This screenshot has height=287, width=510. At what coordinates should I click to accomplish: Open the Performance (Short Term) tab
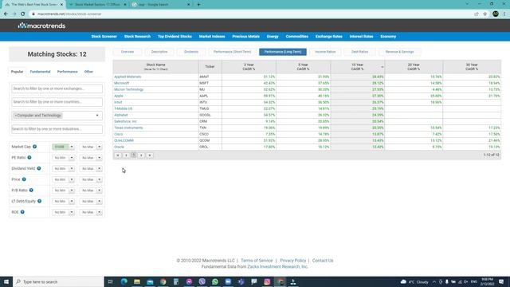[232, 52]
